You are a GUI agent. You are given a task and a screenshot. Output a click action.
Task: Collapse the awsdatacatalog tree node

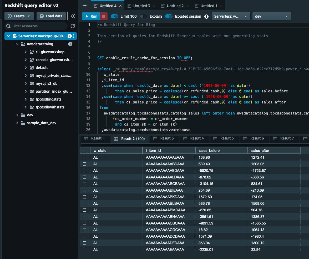click(x=17, y=44)
